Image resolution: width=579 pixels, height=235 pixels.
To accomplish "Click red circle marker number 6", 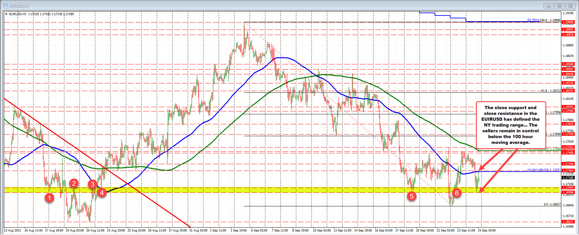I will (x=456, y=193).
